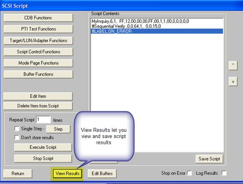Click the Repeat Script times field

point(43,120)
